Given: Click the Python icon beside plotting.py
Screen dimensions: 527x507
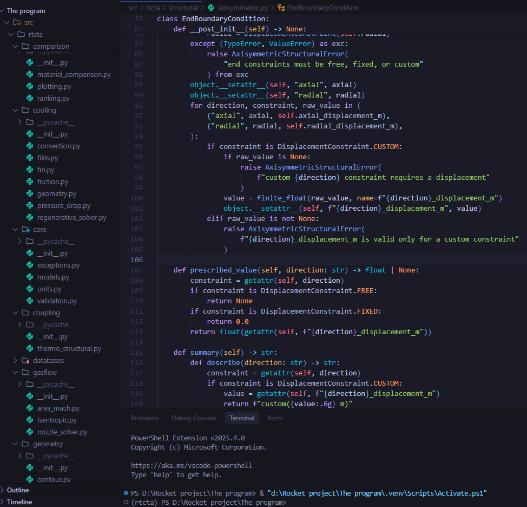Looking at the screenshot, I should (30, 87).
